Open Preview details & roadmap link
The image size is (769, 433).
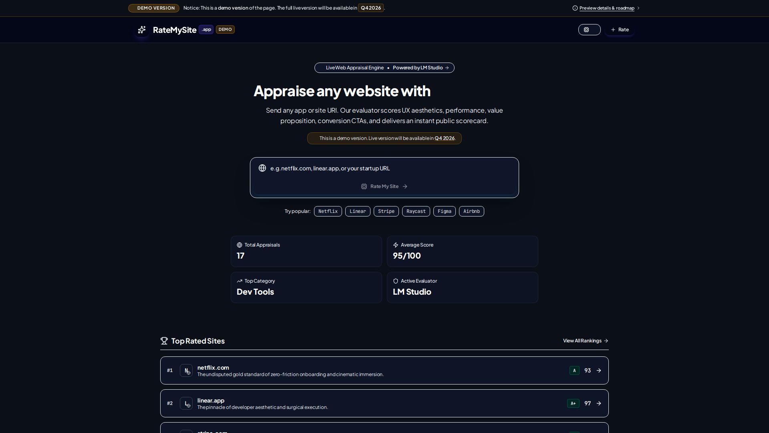[606, 8]
